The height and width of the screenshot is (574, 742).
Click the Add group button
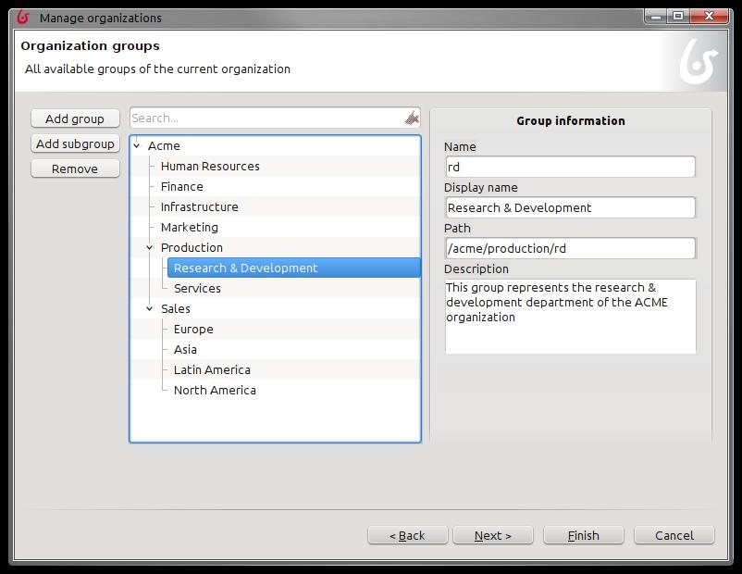pyautogui.click(x=75, y=119)
